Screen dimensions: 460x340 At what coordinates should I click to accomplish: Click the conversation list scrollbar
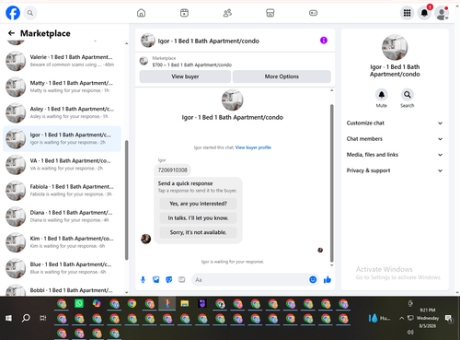[127, 200]
